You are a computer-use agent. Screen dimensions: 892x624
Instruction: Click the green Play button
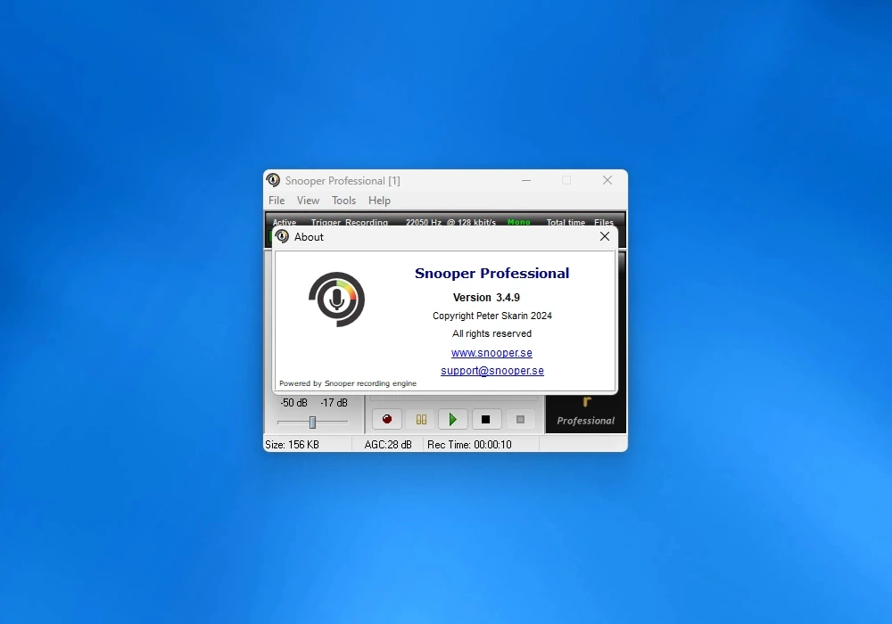(x=453, y=419)
